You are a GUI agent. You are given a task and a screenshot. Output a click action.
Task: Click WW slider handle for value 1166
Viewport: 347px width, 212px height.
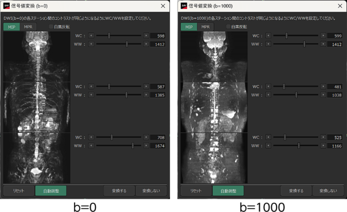299,146
